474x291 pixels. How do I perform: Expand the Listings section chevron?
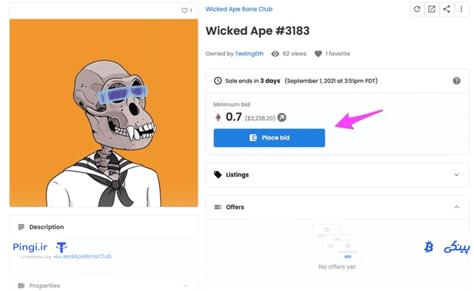click(456, 175)
